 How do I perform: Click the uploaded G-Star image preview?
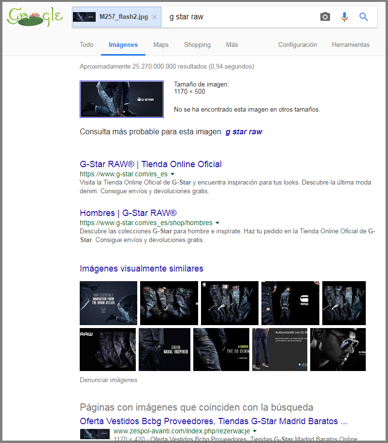pos(122,99)
